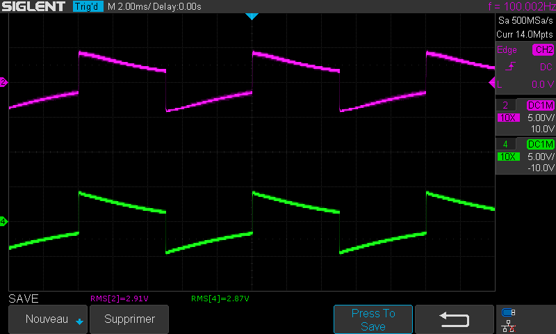Image resolution: width=556 pixels, height=334 pixels.
Task: Click the Sa 500MSa/s sample rate
Action: tap(525, 20)
